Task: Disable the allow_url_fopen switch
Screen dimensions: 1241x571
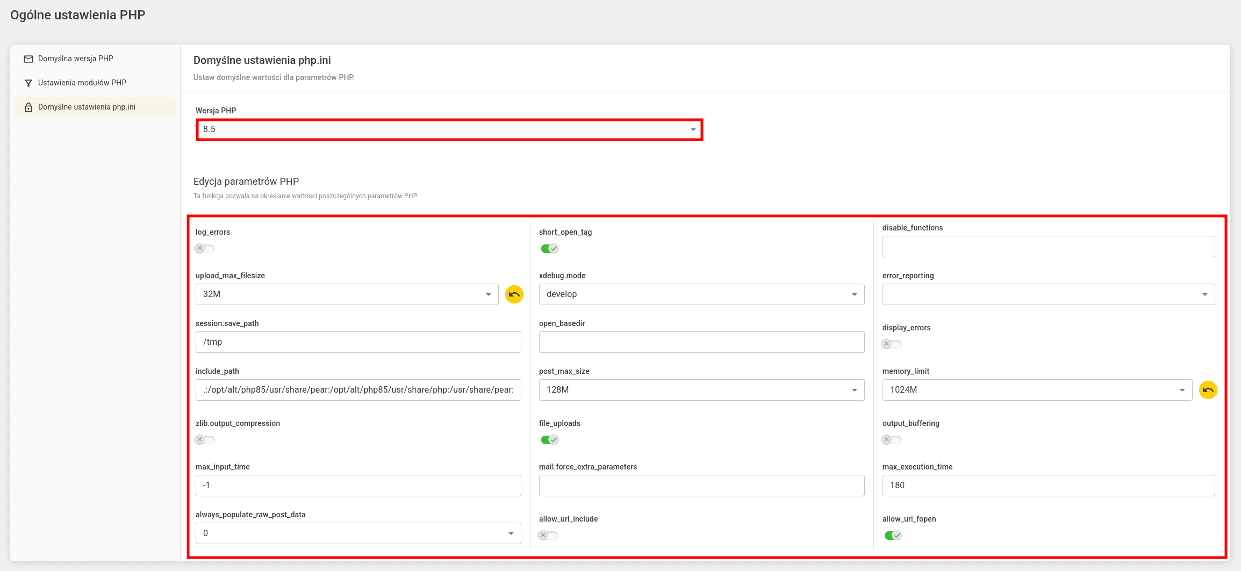Action: tap(893, 535)
